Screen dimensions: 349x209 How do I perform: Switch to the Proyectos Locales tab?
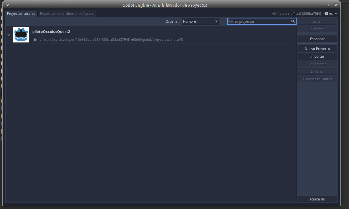[x=21, y=13]
